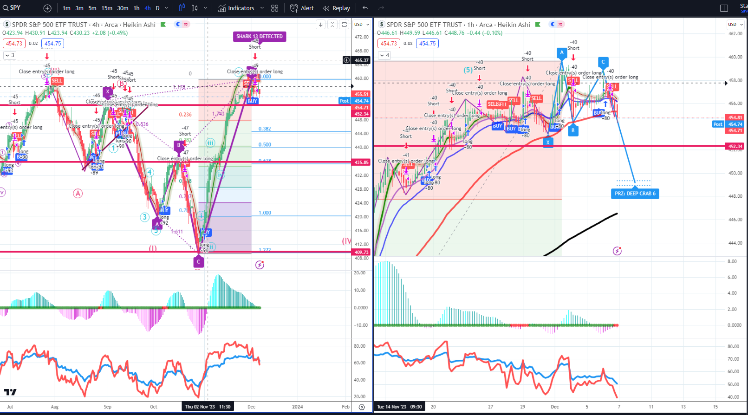Expand the 4 indicators legend on 1h chart
This screenshot has height=415, width=748.
click(x=384, y=55)
